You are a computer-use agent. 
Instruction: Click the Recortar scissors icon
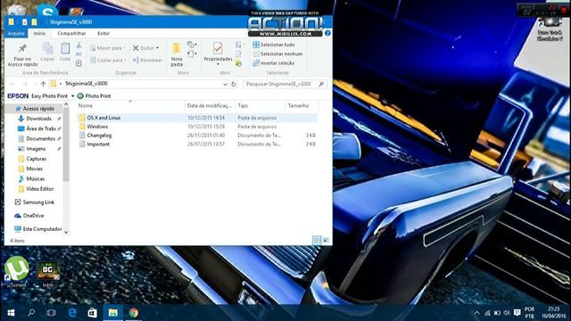(x=79, y=45)
